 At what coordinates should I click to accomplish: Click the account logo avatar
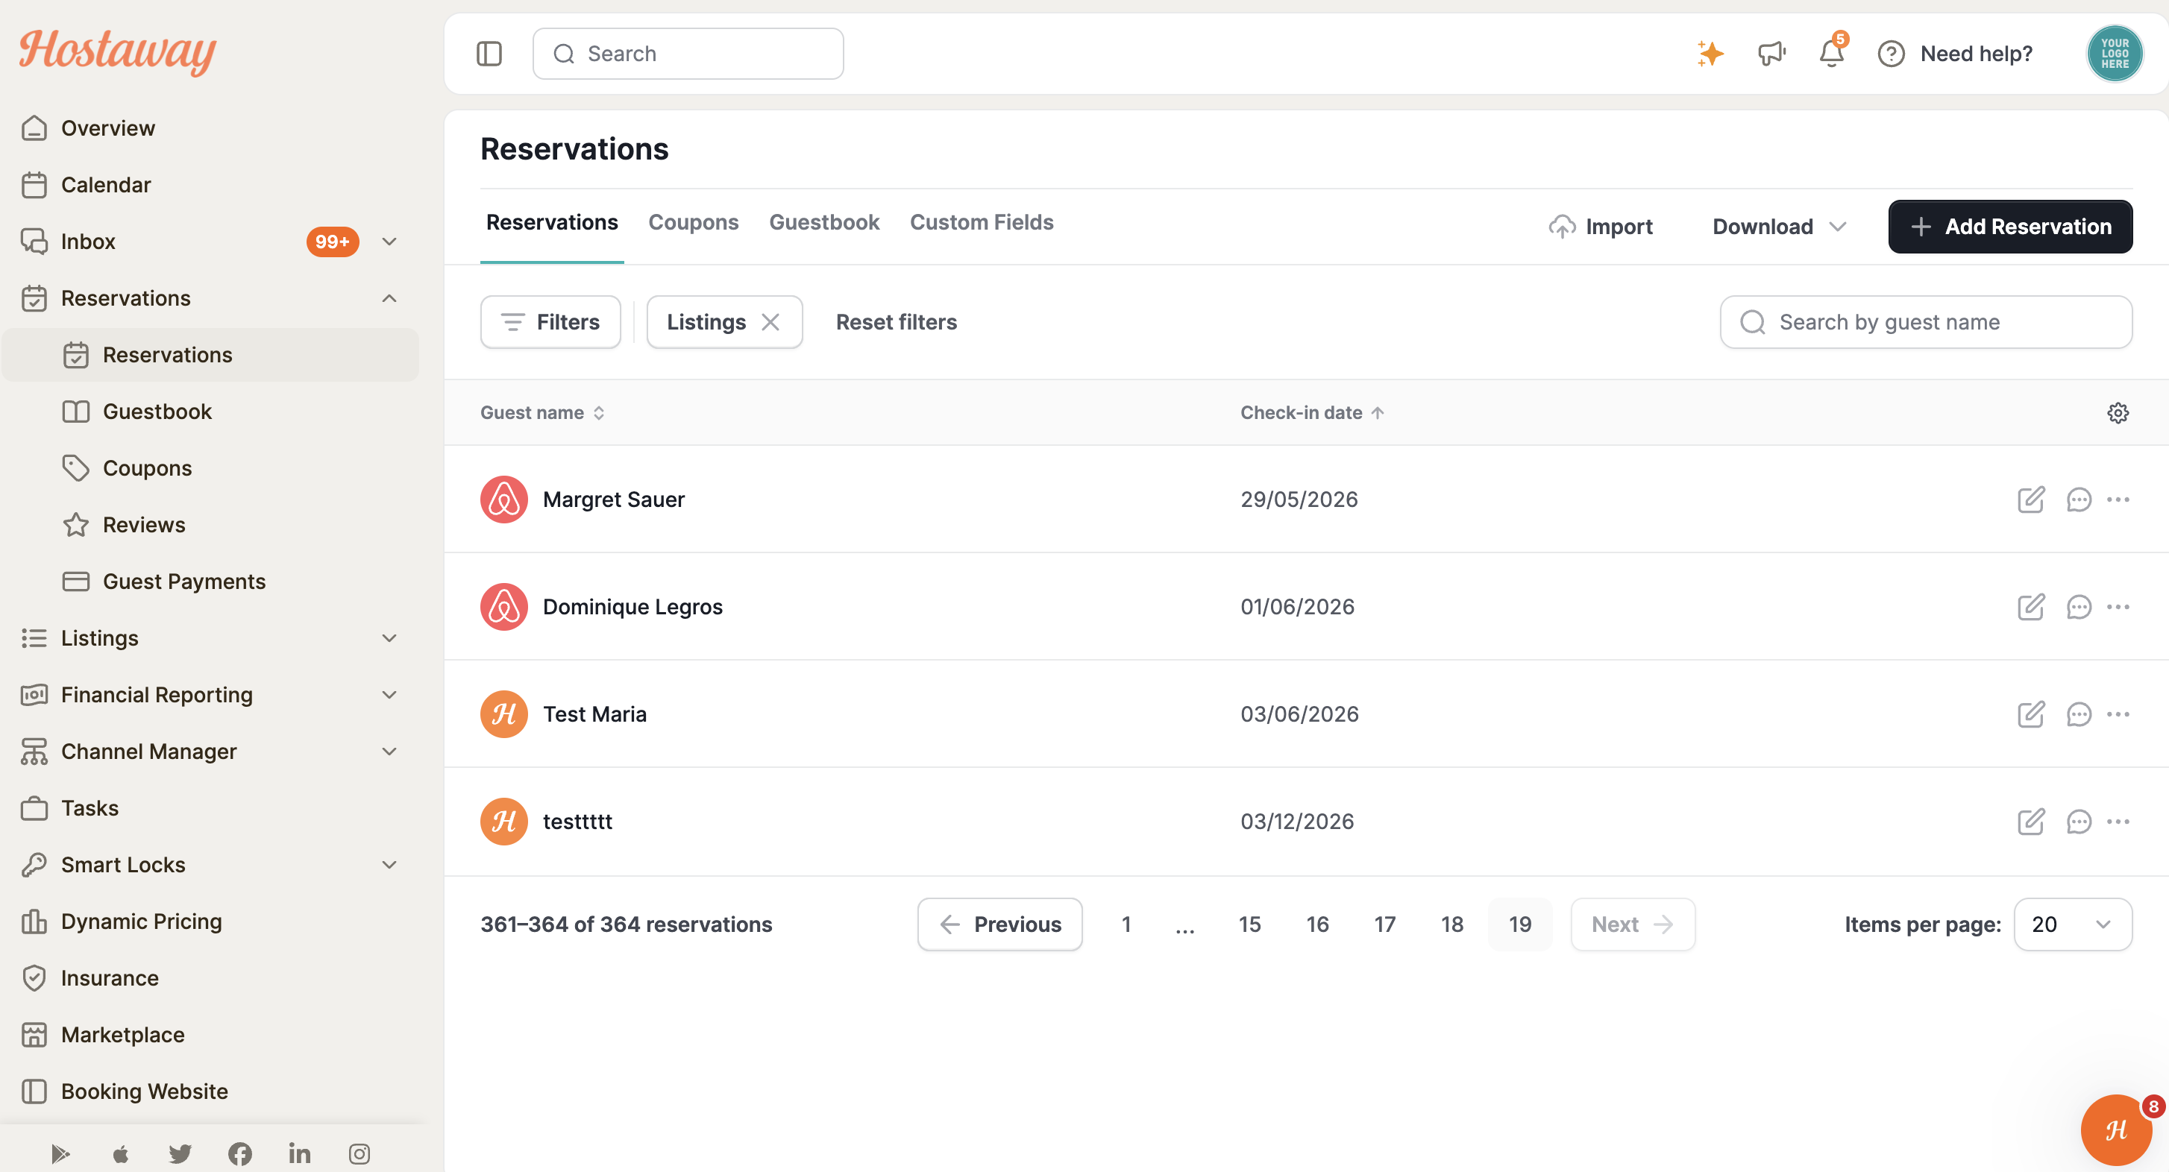pos(2115,54)
